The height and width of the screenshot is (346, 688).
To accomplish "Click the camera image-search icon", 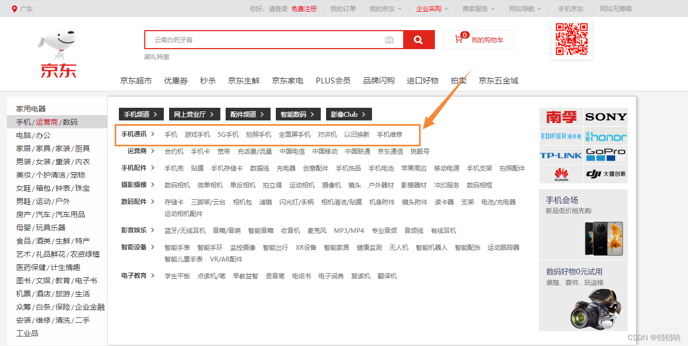I will click(389, 40).
